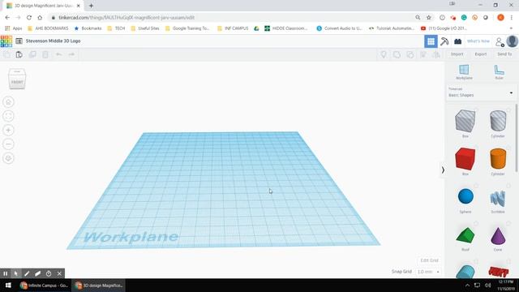Redo the last action

(x=71, y=54)
